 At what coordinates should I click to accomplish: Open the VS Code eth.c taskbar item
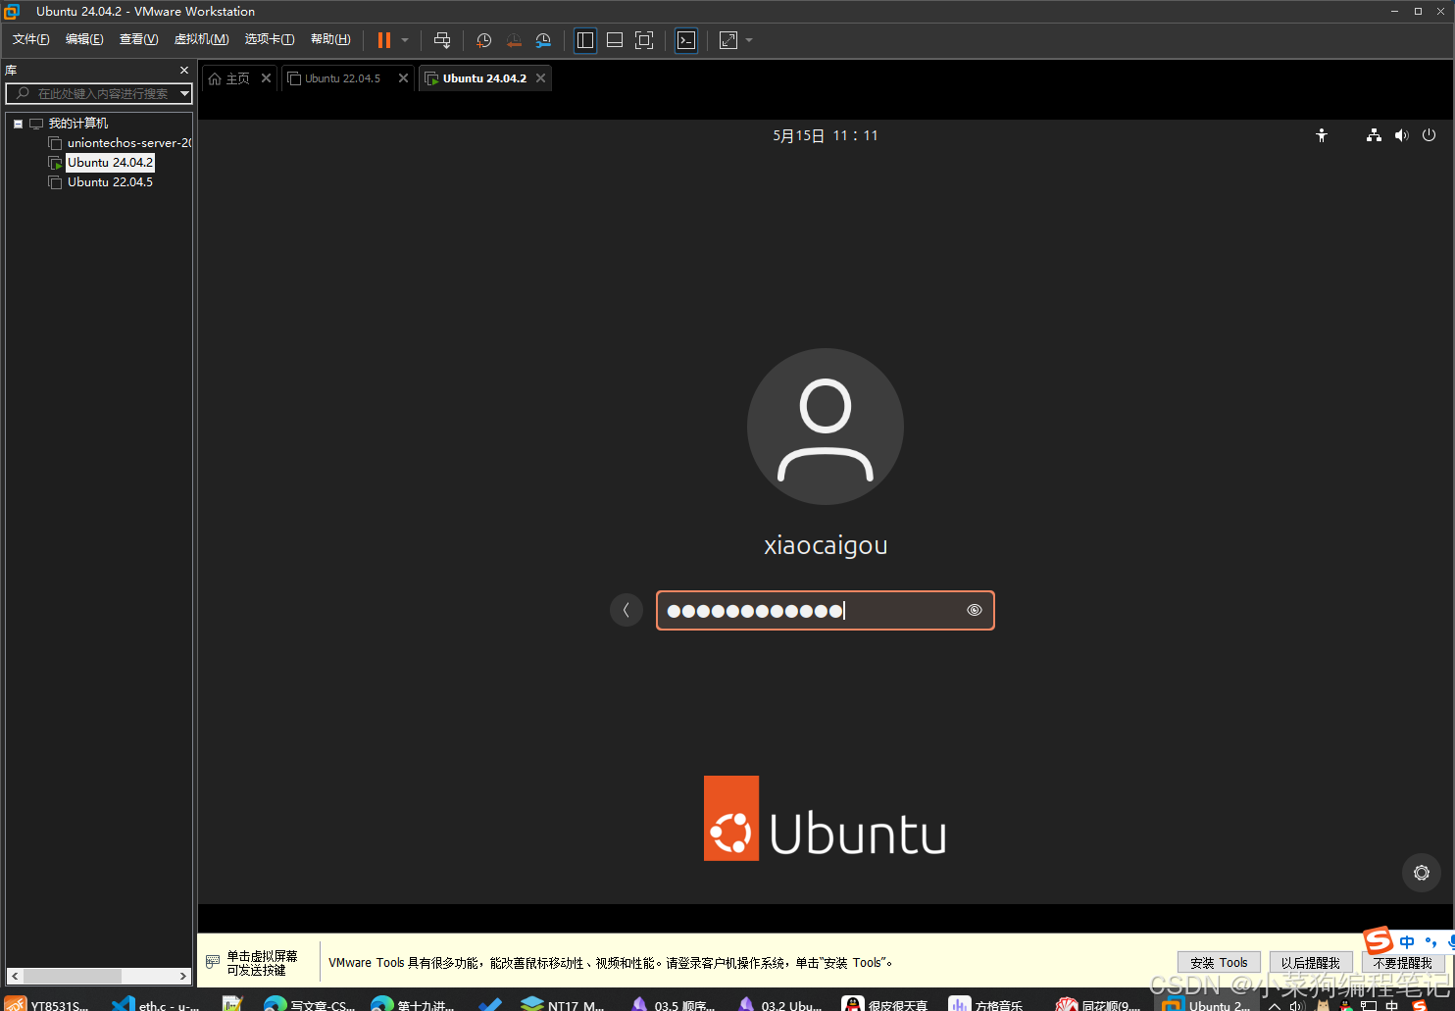pyautogui.click(x=157, y=1003)
